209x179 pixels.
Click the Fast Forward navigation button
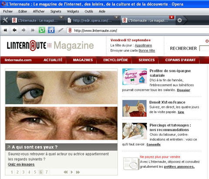pyautogui.click(x=33, y=30)
